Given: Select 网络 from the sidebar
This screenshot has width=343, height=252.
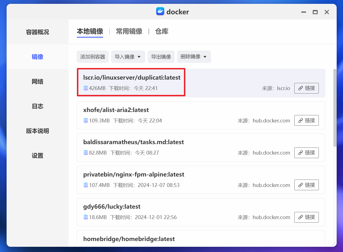Looking at the screenshot, I should (37, 81).
